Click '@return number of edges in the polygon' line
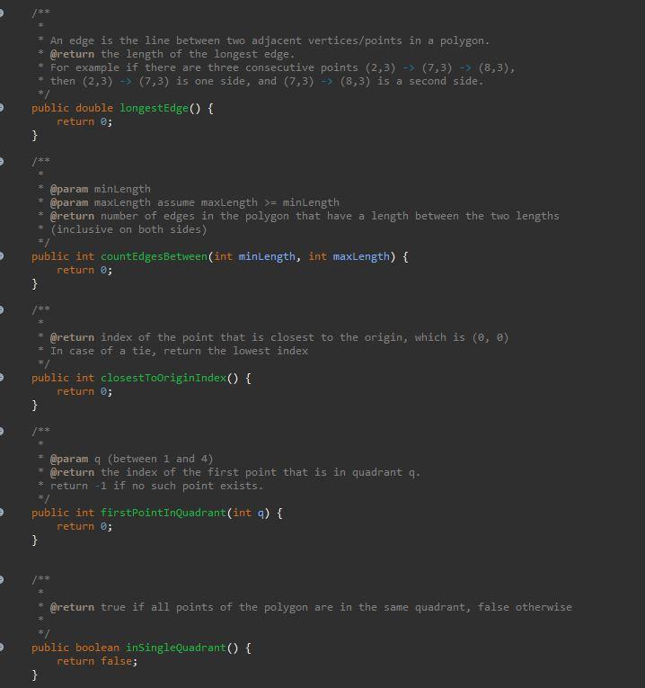 point(305,217)
